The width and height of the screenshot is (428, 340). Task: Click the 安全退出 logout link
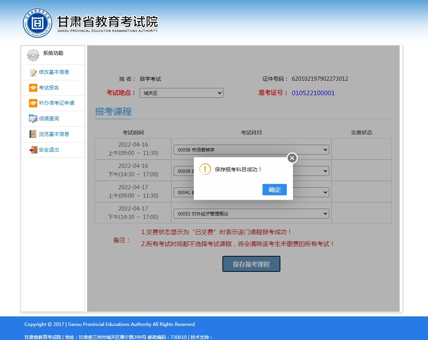[49, 150]
